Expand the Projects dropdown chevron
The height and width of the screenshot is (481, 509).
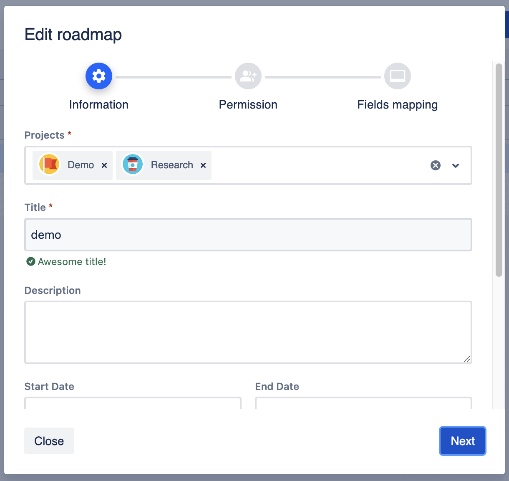[x=455, y=166]
